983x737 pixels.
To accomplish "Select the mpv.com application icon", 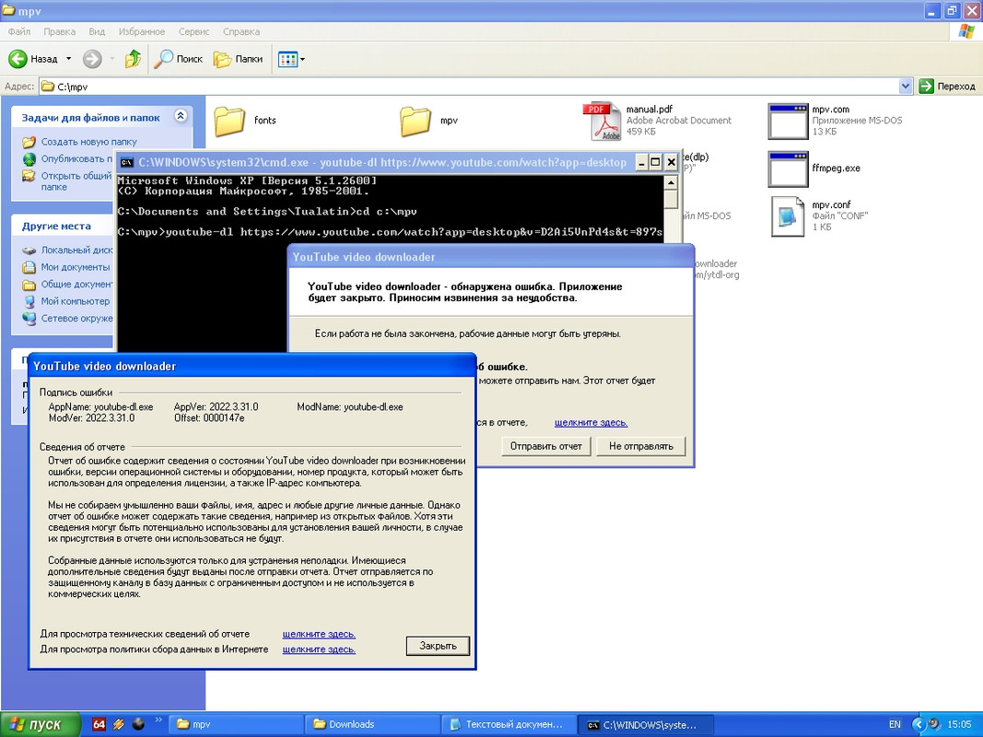I will 788,121.
